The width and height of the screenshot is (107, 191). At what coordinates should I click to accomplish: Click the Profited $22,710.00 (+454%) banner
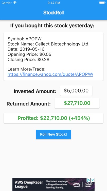(53, 118)
